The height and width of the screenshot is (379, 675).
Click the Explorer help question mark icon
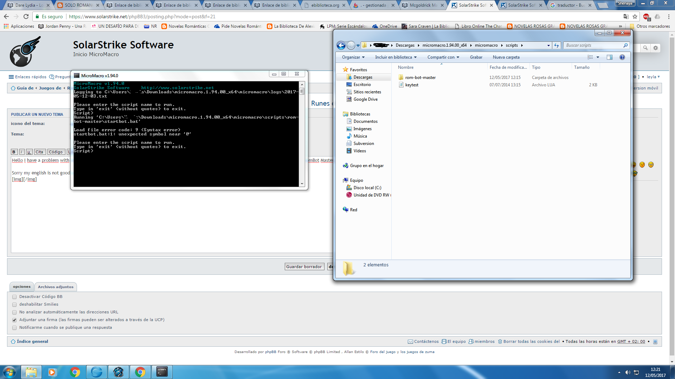pyautogui.click(x=622, y=57)
